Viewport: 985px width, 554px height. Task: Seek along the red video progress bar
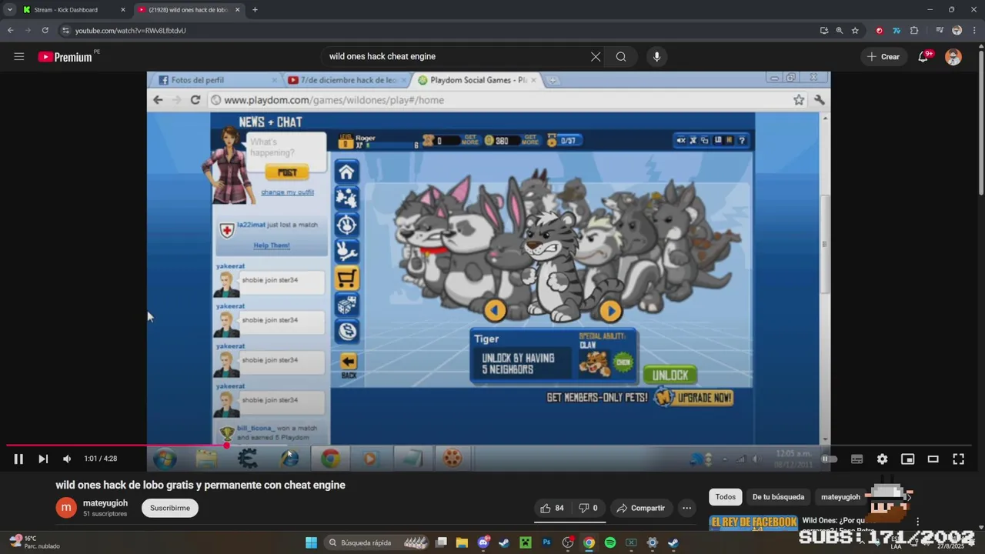coord(492,445)
